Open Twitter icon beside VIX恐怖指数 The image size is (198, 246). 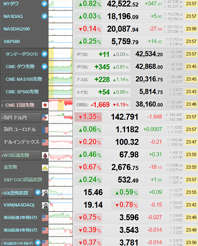38,192
